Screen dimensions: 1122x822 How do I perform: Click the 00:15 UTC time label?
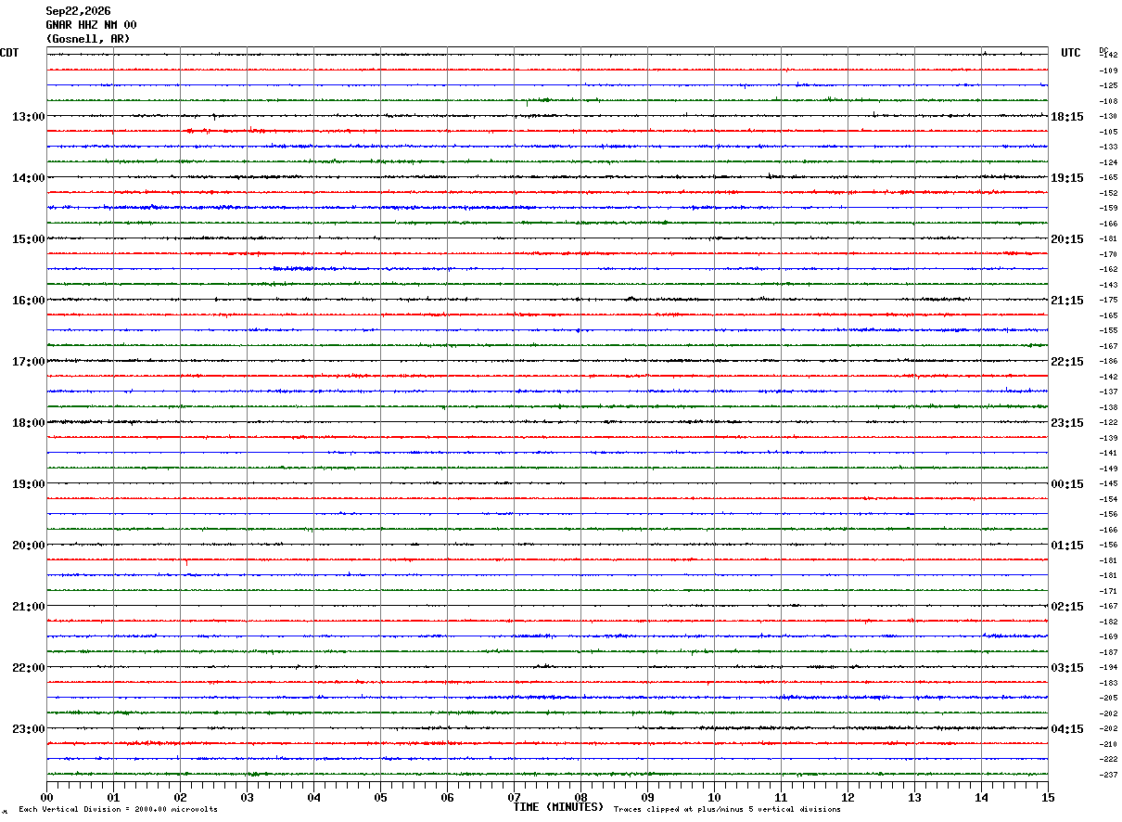coord(1066,484)
